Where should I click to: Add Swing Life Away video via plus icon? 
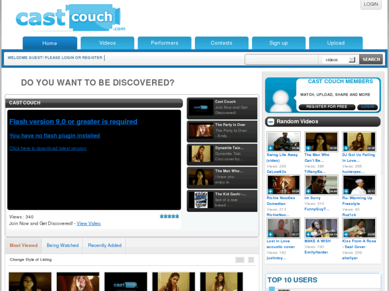[270, 148]
